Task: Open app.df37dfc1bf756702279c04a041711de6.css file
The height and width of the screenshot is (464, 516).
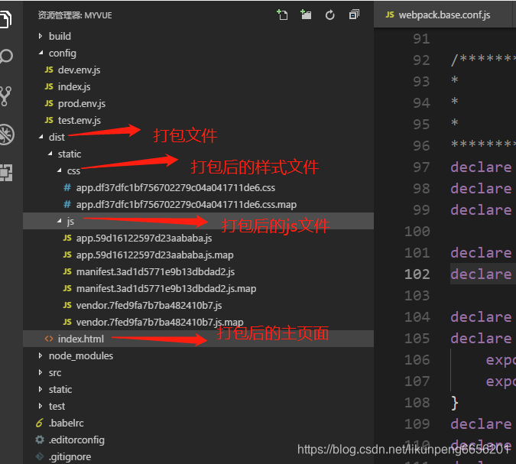Action: tap(198, 187)
